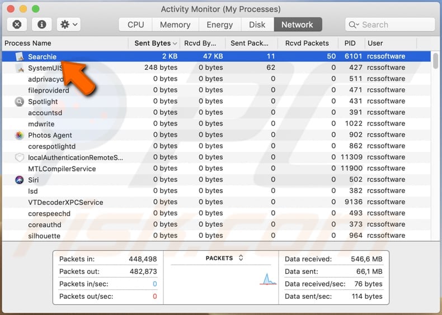Open the process info inspector icon

click(41, 25)
